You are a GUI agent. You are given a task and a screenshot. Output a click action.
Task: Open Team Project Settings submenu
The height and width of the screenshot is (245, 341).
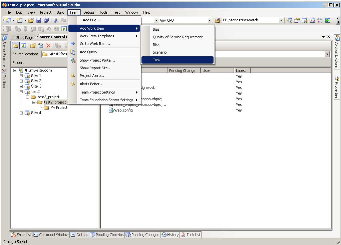[104, 92]
